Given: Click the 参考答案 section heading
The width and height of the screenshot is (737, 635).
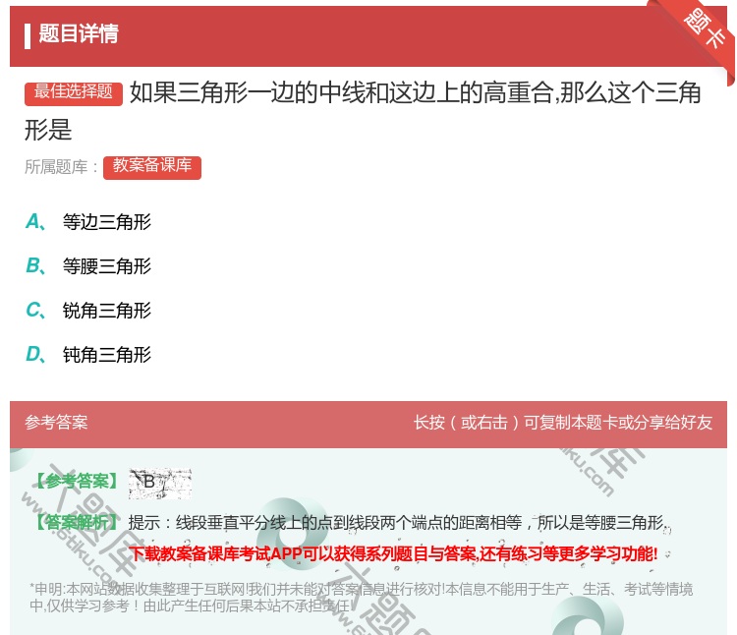Looking at the screenshot, I should 56,423.
